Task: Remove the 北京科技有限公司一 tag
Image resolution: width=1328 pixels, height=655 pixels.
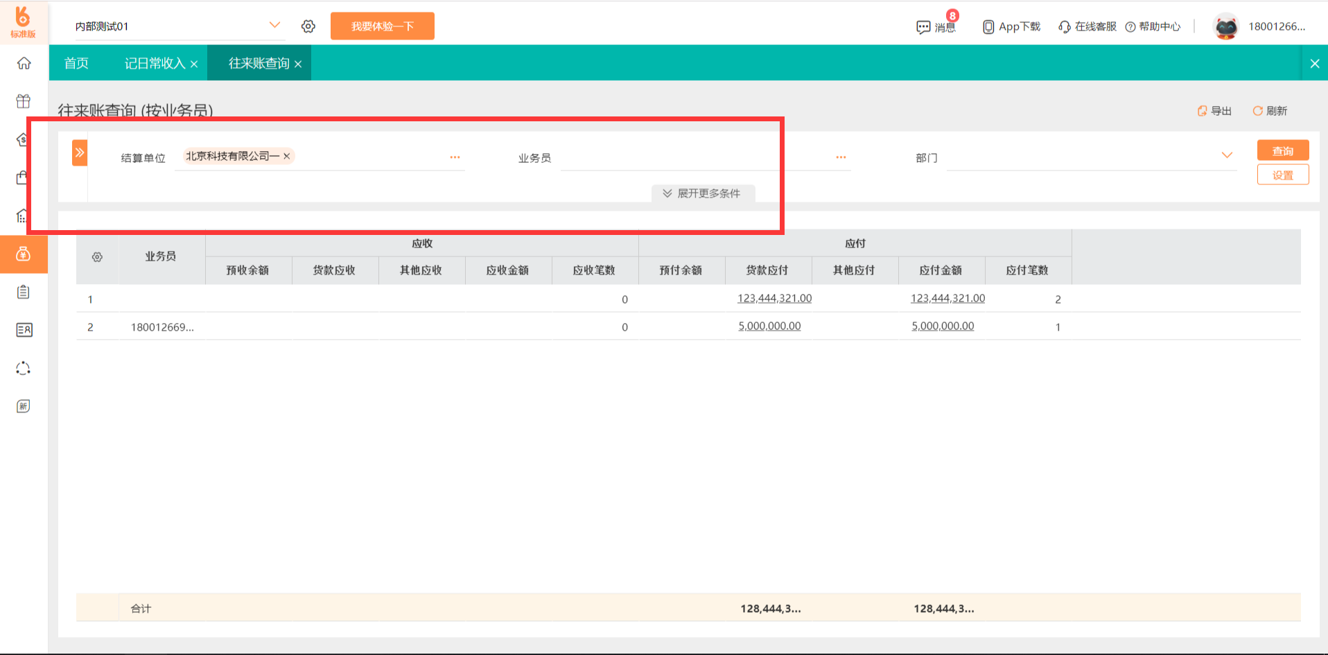Action: 287,157
